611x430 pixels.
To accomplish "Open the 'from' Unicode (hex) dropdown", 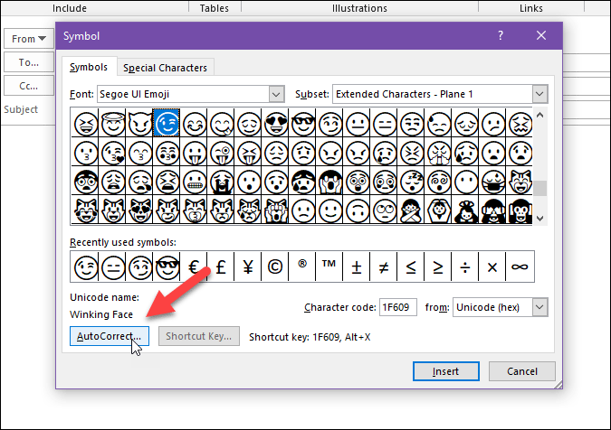I will pos(539,308).
